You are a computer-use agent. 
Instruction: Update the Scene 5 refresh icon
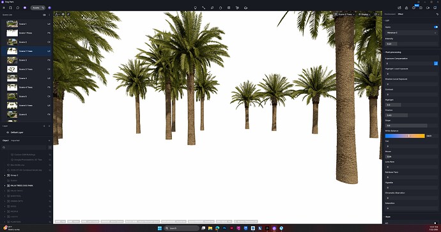[x=49, y=96]
